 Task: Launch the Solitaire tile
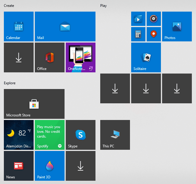coord(146,57)
